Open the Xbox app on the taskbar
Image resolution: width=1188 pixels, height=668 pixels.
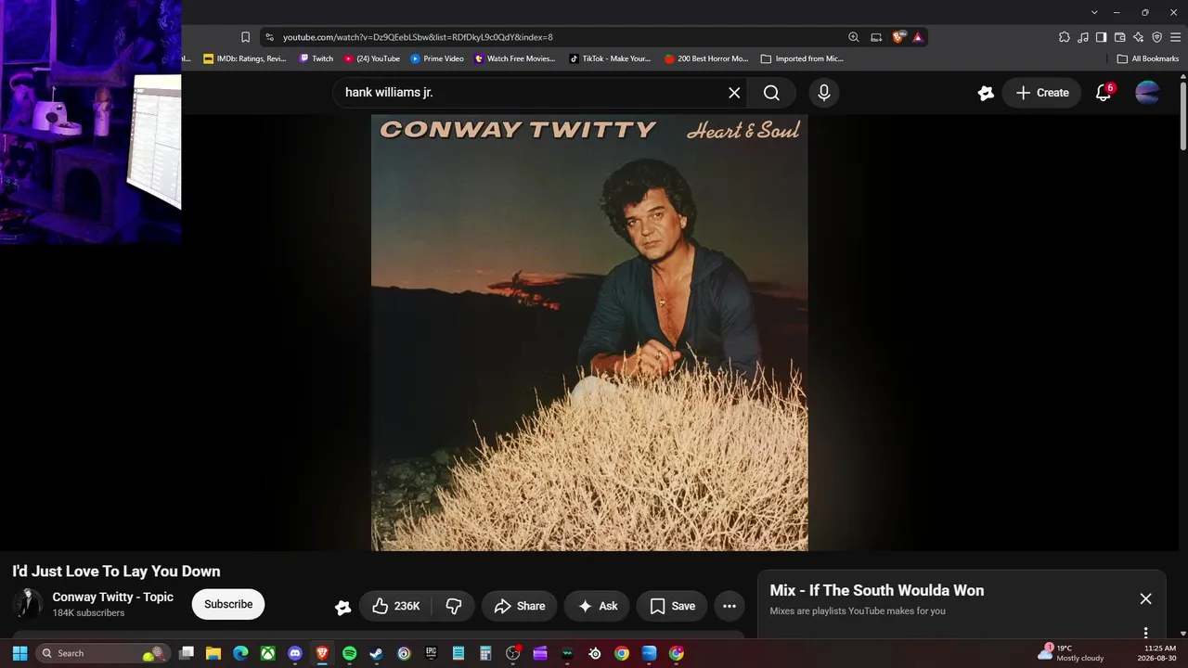267,653
